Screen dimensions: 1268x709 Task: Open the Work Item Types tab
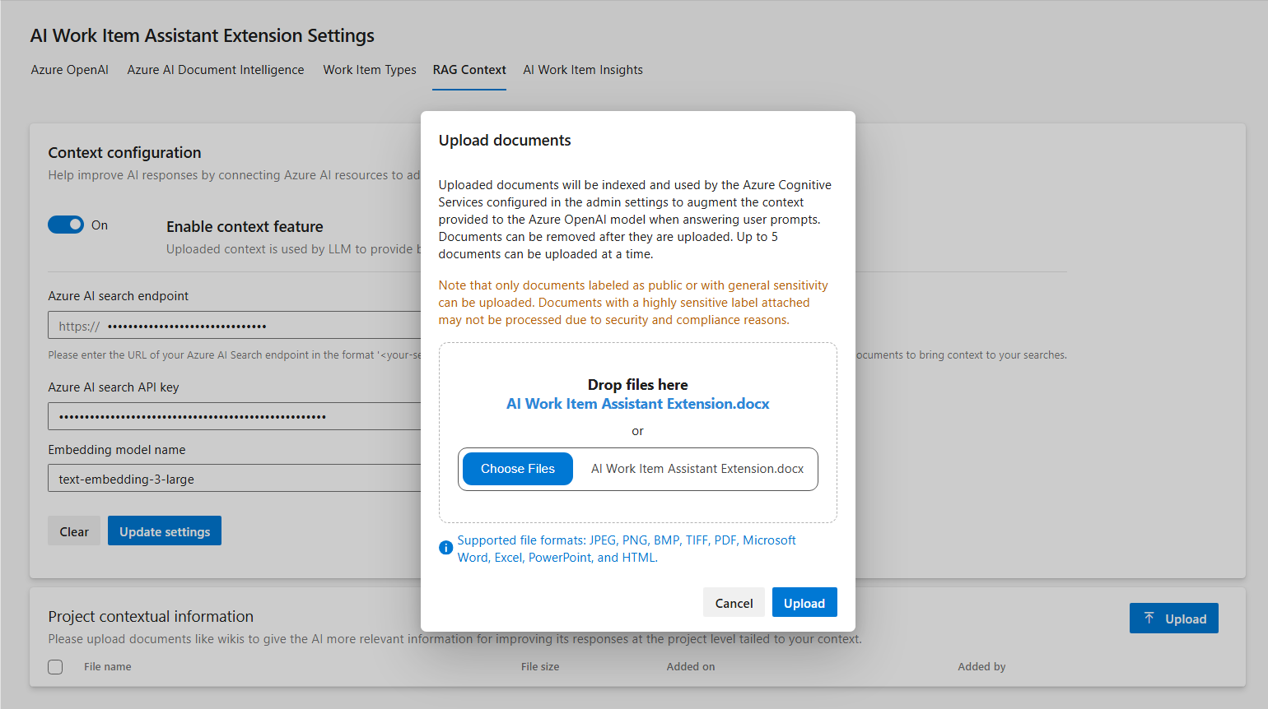369,70
